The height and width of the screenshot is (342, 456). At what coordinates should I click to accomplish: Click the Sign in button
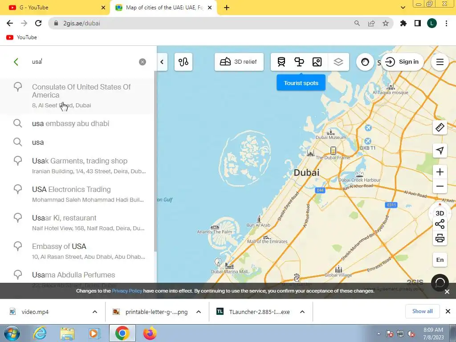click(402, 61)
